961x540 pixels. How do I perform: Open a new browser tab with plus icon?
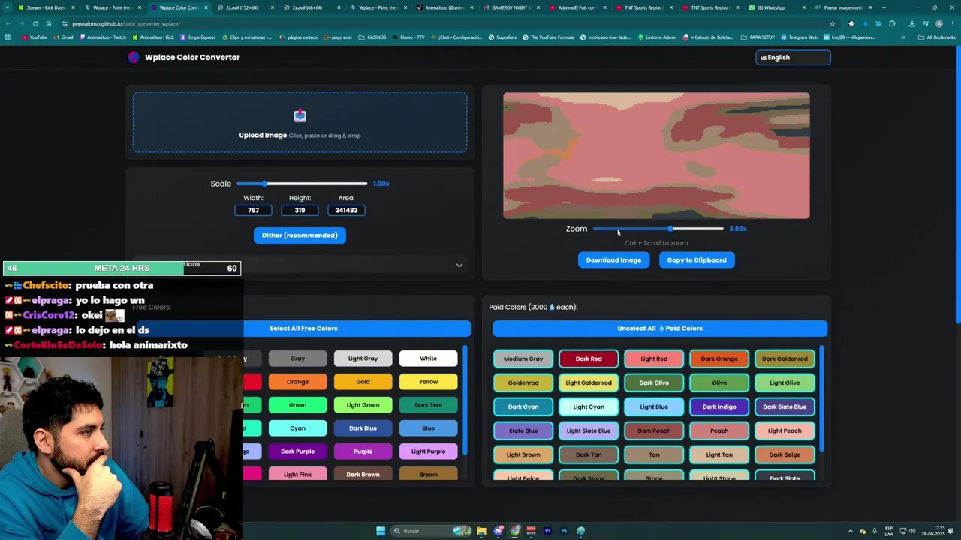(884, 7)
